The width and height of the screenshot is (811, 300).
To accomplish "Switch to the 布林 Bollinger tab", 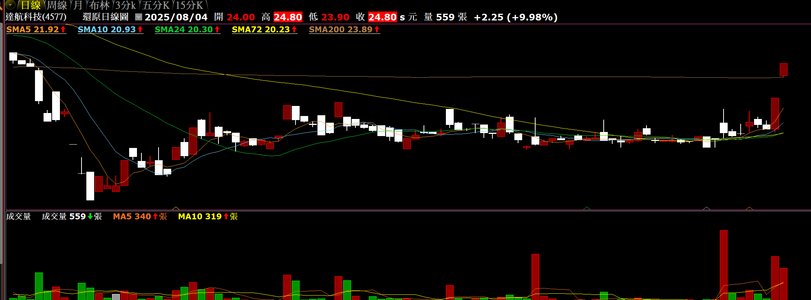I will point(99,5).
